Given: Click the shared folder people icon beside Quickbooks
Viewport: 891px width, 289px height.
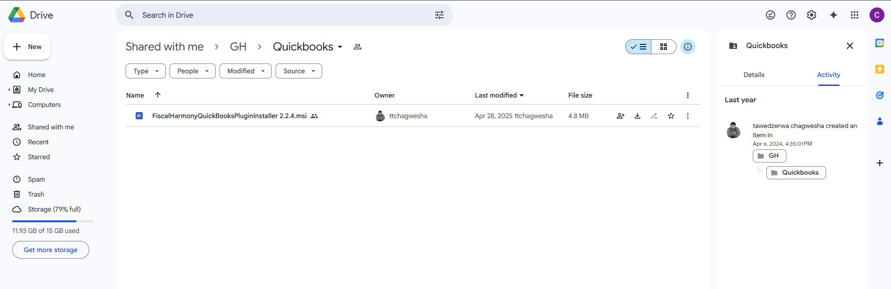Looking at the screenshot, I should (x=358, y=47).
